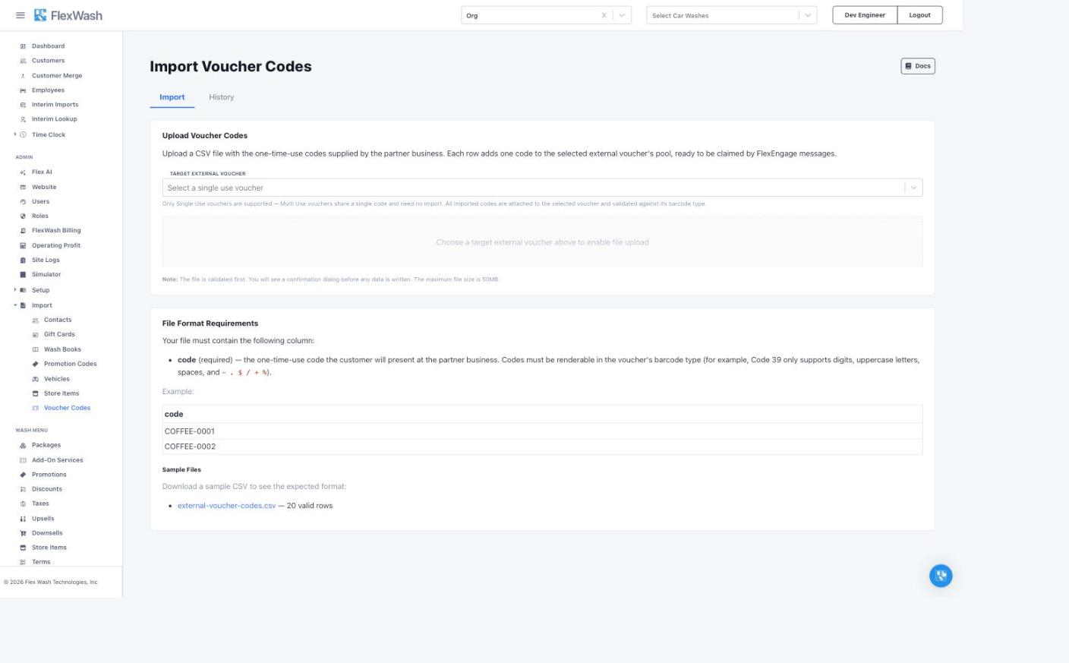Click the disabled file upload drop zone
The image size is (1069, 663).
pyautogui.click(x=542, y=242)
